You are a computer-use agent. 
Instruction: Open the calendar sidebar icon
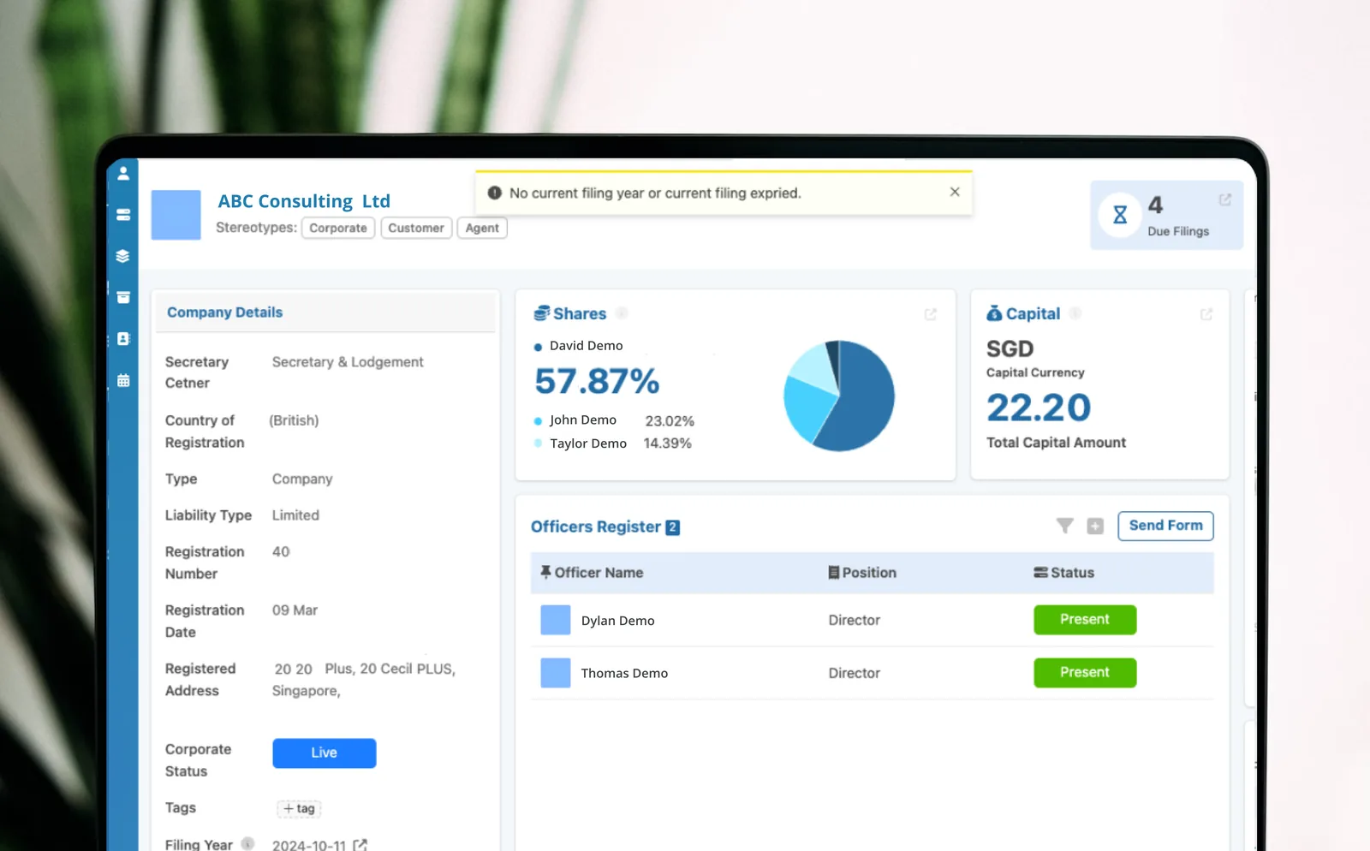tap(123, 380)
